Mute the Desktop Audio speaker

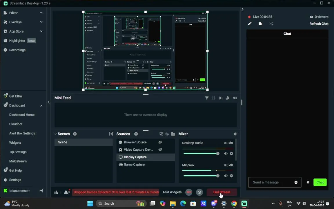coord(226,154)
